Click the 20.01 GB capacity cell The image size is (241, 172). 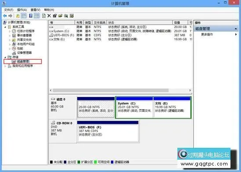pyautogui.click(x=180, y=31)
